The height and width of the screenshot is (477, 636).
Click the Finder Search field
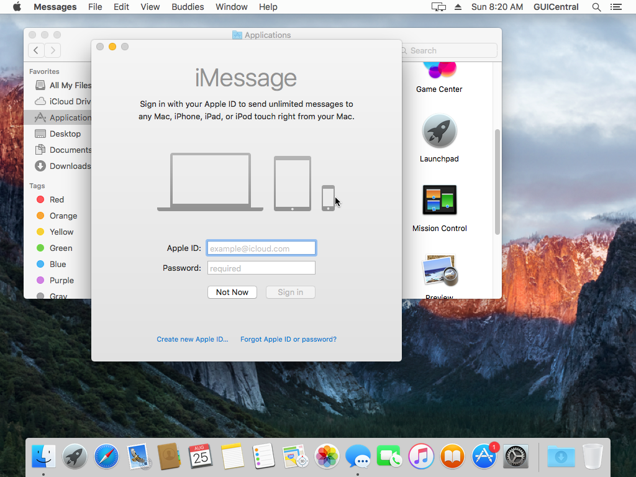point(450,50)
